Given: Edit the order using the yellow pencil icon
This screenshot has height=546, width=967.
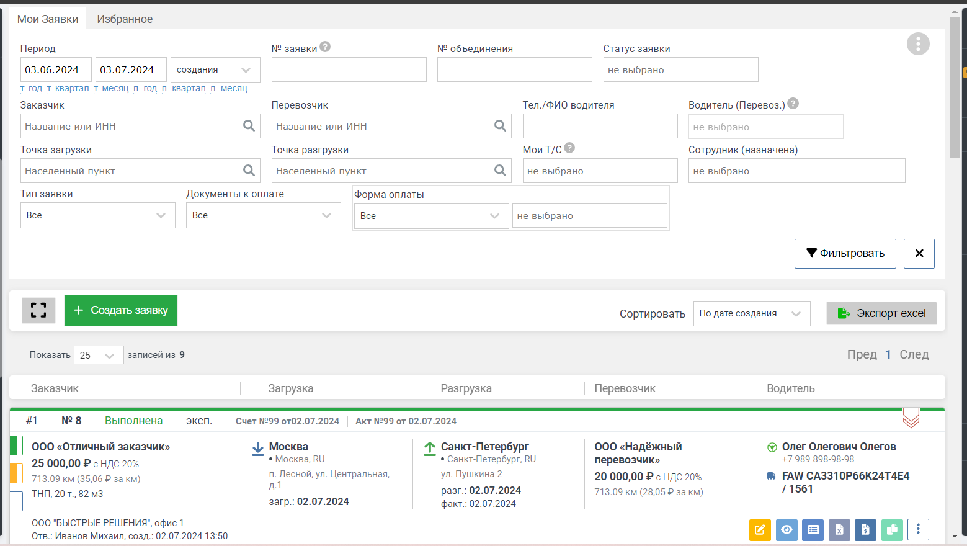Looking at the screenshot, I should (x=760, y=530).
